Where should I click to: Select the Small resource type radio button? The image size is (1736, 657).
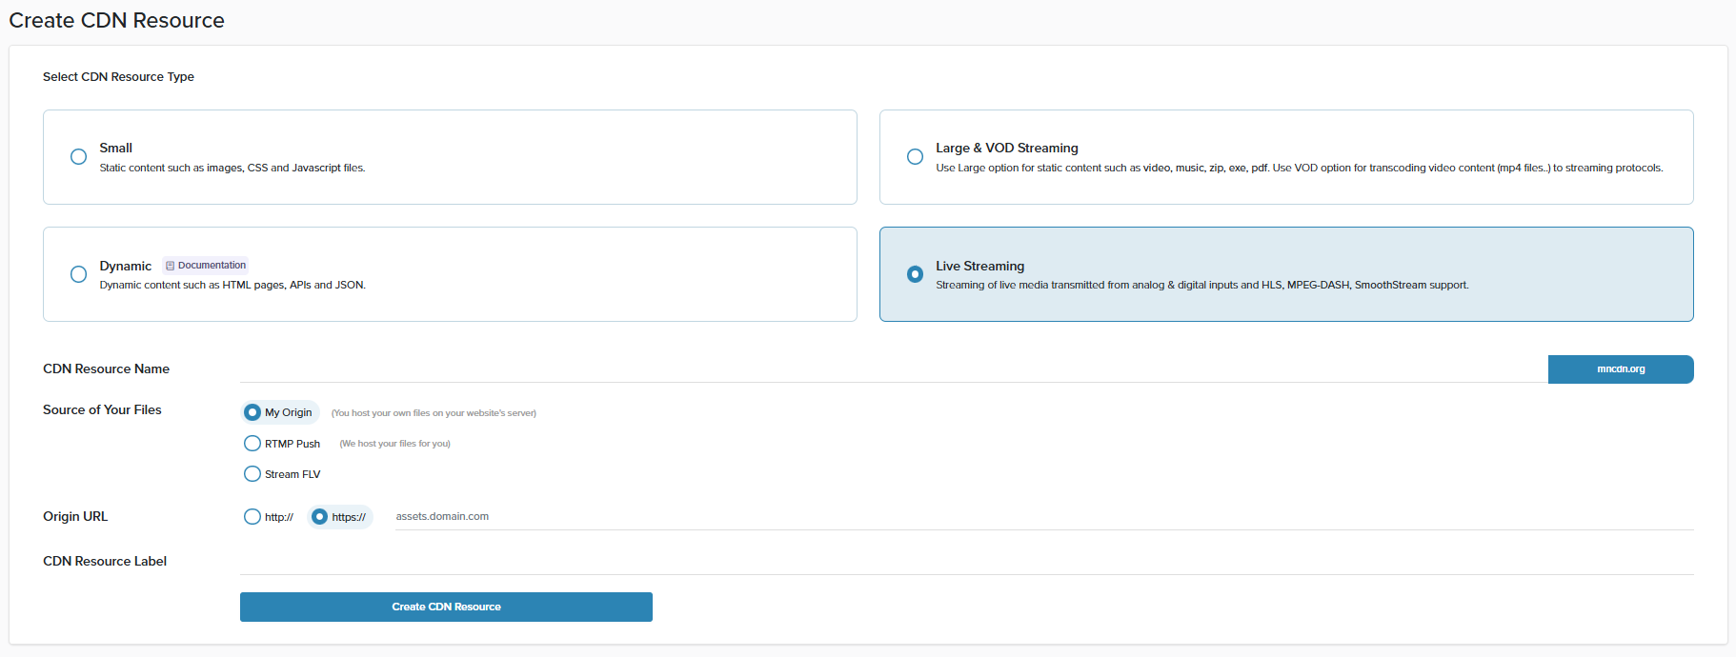[x=78, y=157]
